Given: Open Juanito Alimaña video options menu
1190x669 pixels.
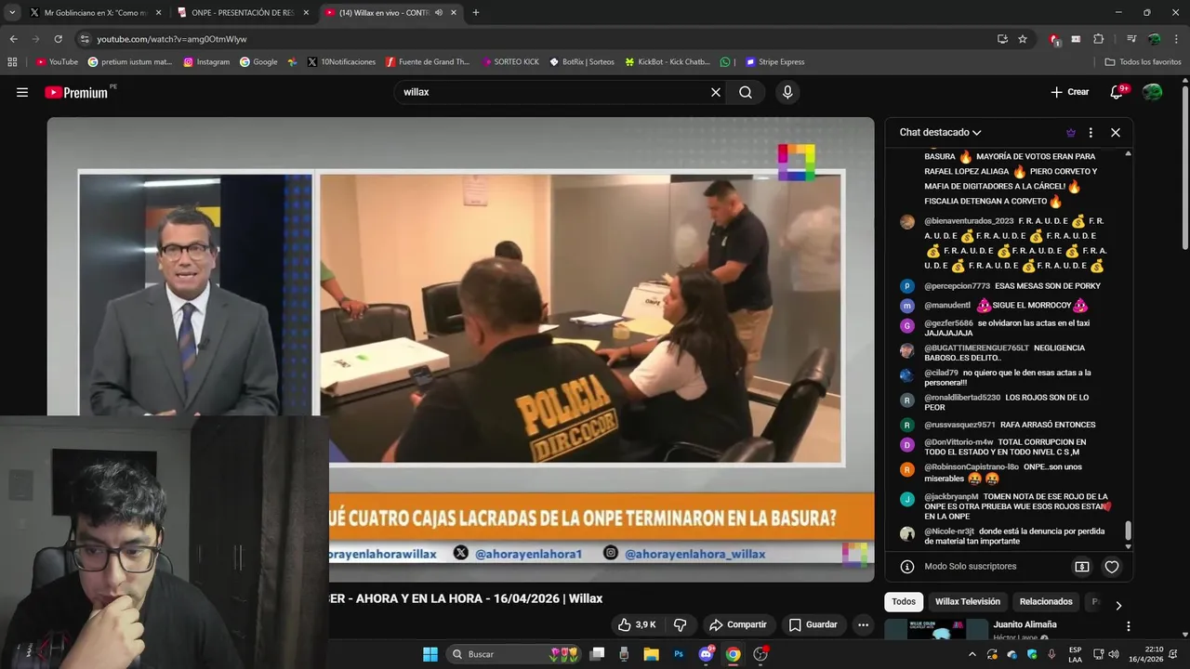Looking at the screenshot, I should pos(1128,626).
